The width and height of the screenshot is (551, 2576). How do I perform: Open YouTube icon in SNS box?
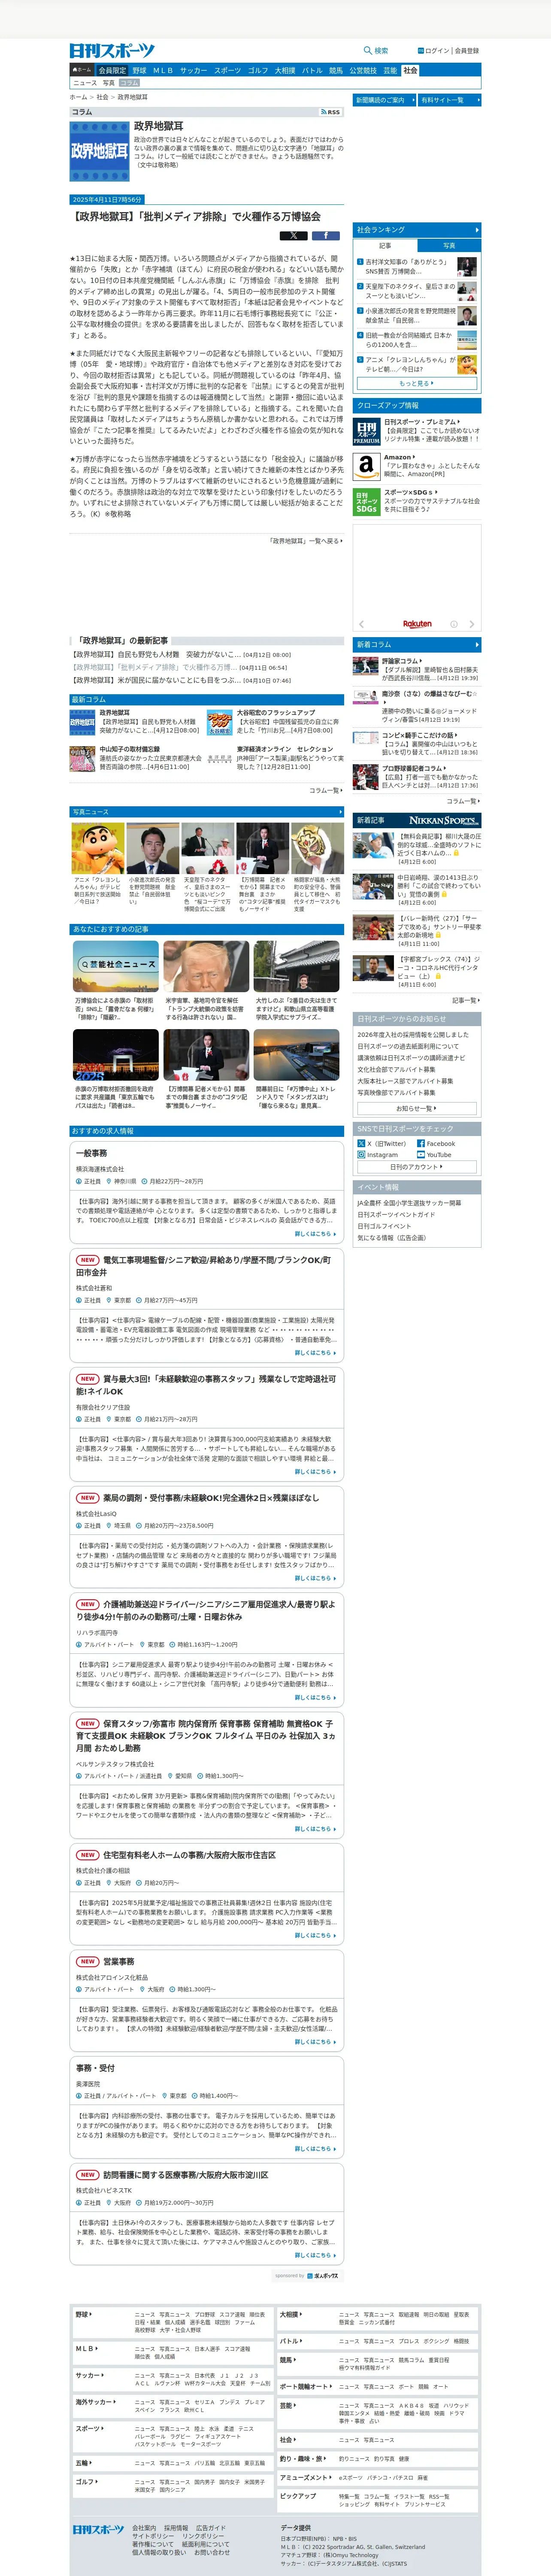pyautogui.click(x=421, y=1154)
